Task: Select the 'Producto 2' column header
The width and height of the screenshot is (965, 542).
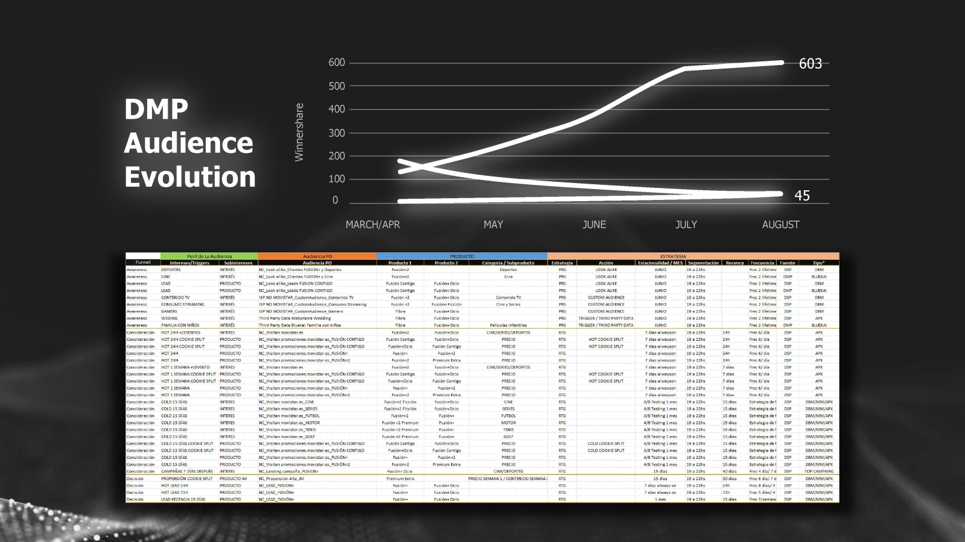Action: click(x=446, y=263)
